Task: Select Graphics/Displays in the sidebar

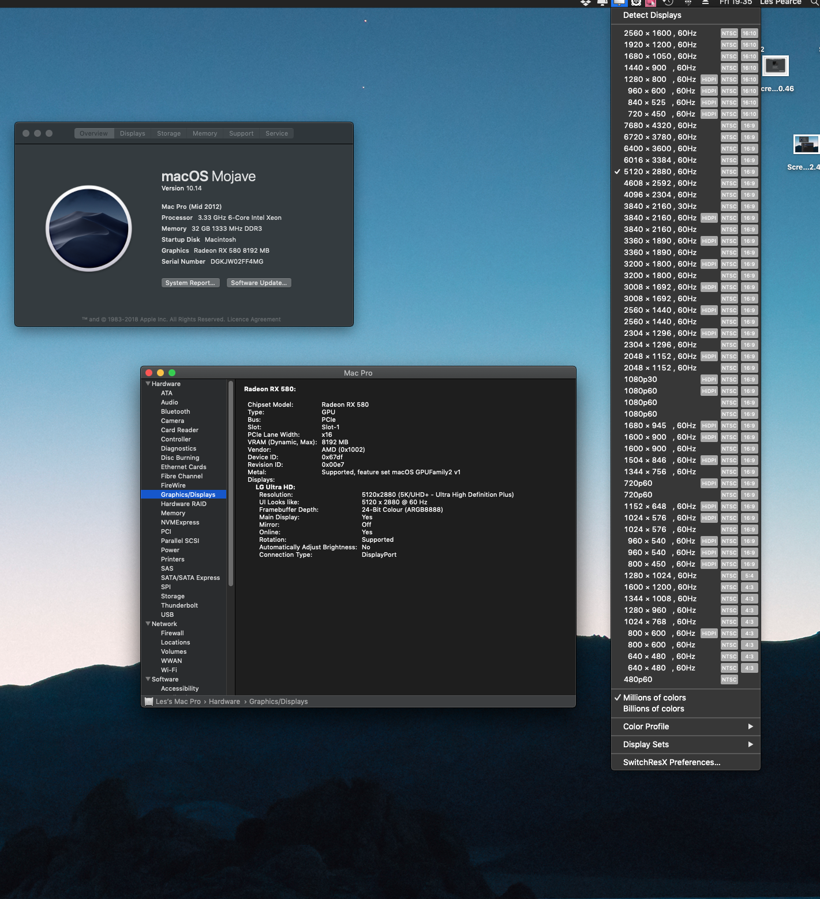Action: 184,495
